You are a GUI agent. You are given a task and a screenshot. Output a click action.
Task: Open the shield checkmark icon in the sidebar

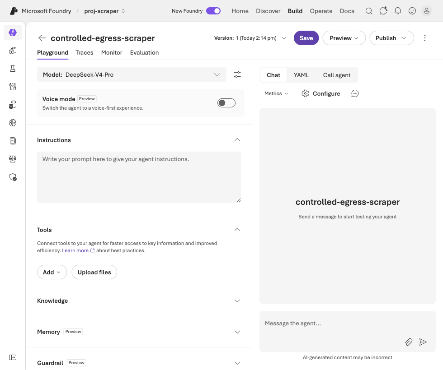pos(13,177)
